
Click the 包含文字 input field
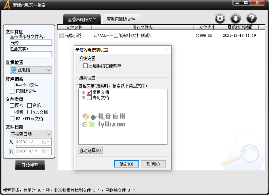31,54
